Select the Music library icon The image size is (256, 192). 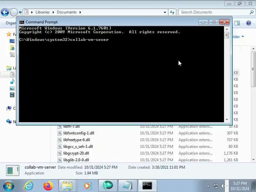pyautogui.click(x=12, y=81)
